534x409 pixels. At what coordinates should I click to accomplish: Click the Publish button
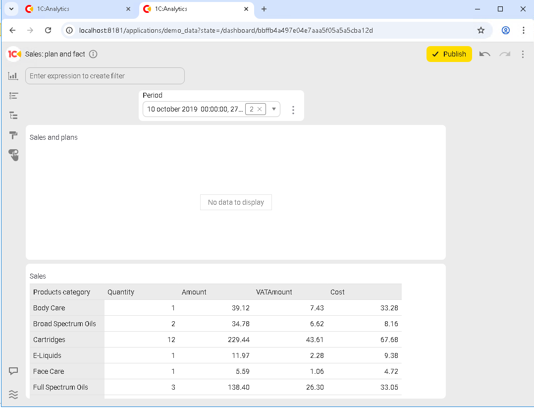(x=449, y=54)
